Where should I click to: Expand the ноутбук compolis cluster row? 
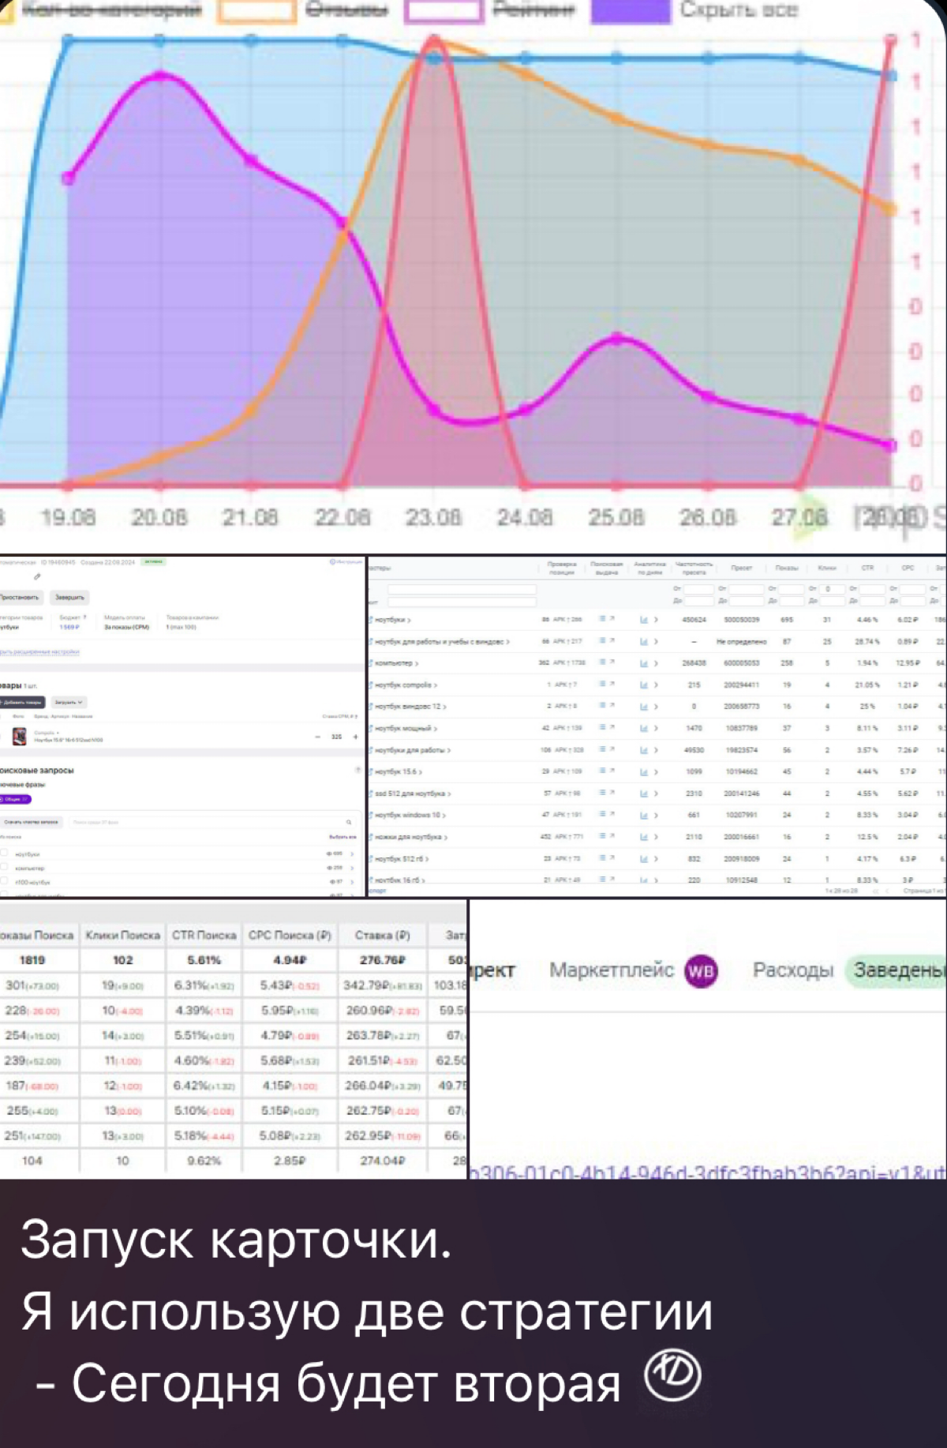point(436,685)
